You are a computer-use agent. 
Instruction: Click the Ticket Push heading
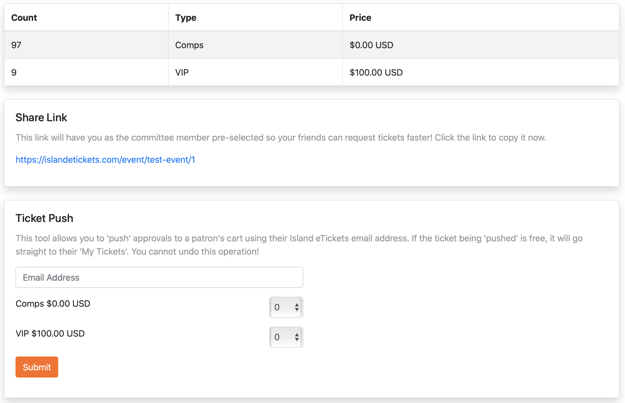coord(44,218)
